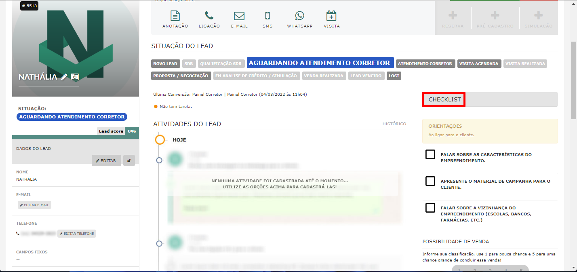Add a note with the Anotação icon
This screenshot has width=577, height=272.
click(x=175, y=16)
